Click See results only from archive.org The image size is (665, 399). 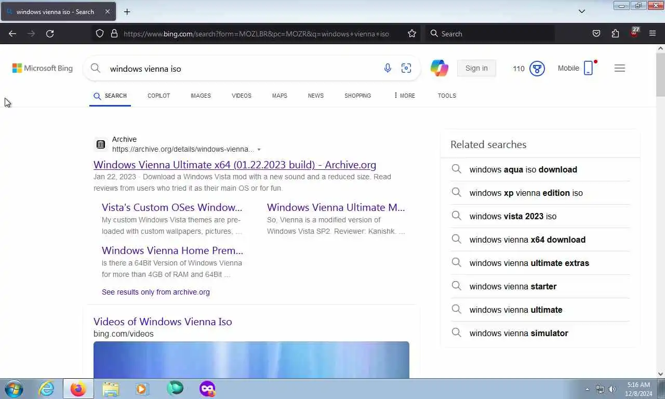point(156,292)
